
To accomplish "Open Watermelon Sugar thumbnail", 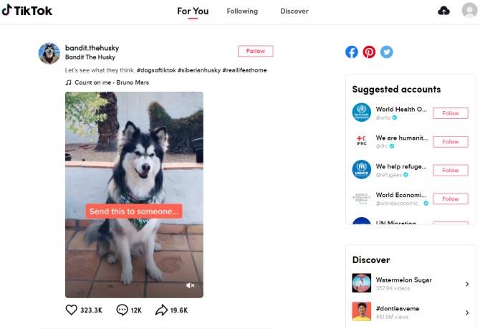I will point(361,282).
